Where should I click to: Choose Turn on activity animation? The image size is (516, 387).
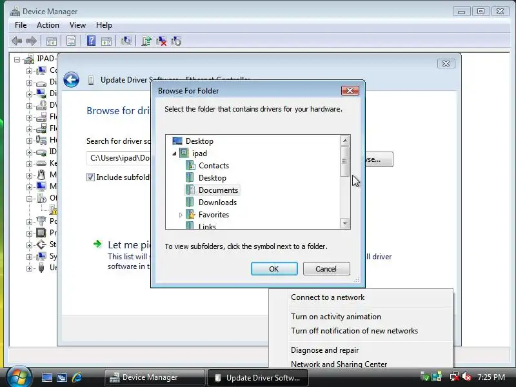click(361, 317)
